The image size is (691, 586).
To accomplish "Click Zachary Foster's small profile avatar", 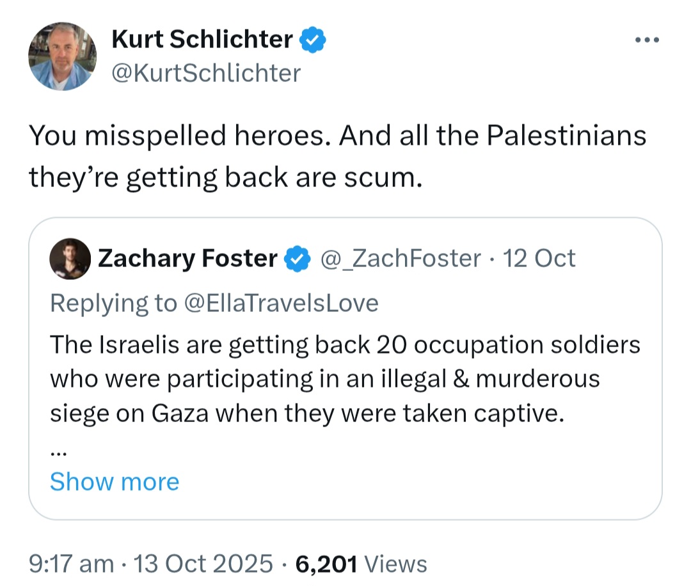I will point(70,259).
